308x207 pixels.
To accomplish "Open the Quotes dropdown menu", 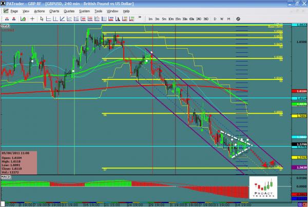I will coord(68,11).
